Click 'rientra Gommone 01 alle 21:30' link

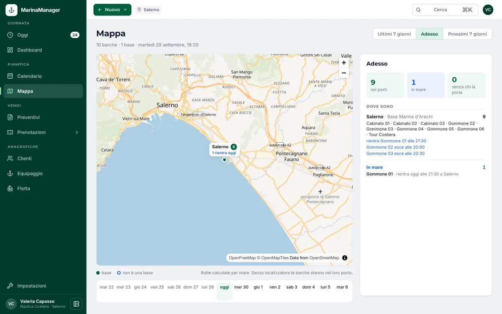[x=396, y=141]
